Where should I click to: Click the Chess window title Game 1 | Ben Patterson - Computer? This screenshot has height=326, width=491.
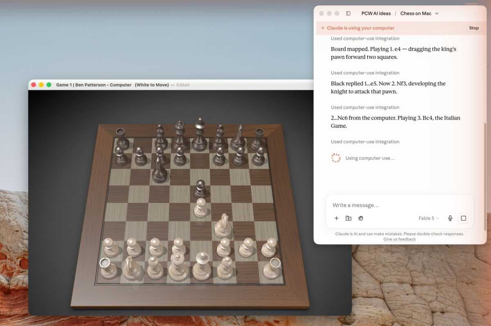point(94,85)
